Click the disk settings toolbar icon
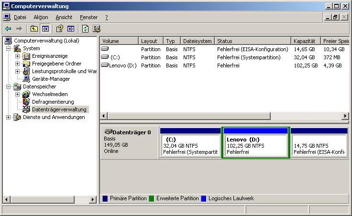The height and width of the screenshot is (216, 352). click(97, 29)
